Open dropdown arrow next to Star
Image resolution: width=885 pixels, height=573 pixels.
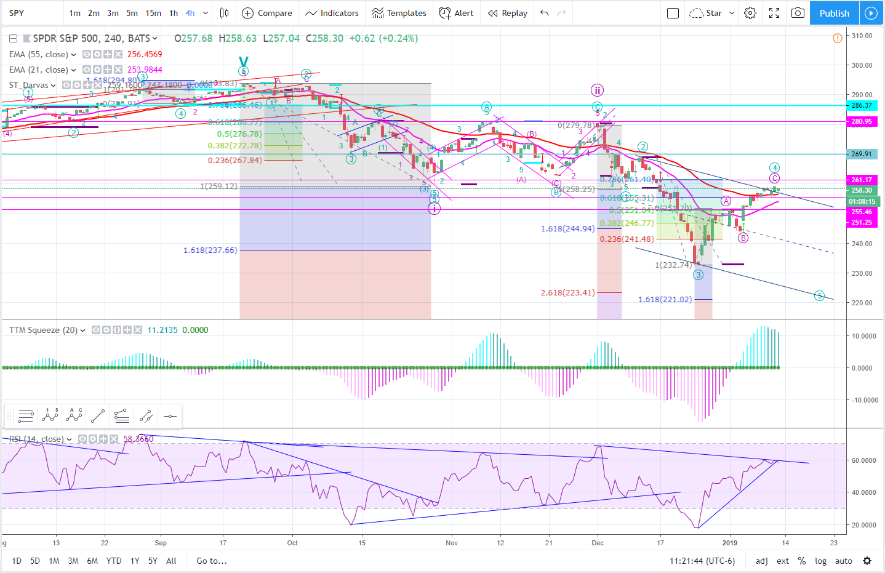tap(732, 13)
